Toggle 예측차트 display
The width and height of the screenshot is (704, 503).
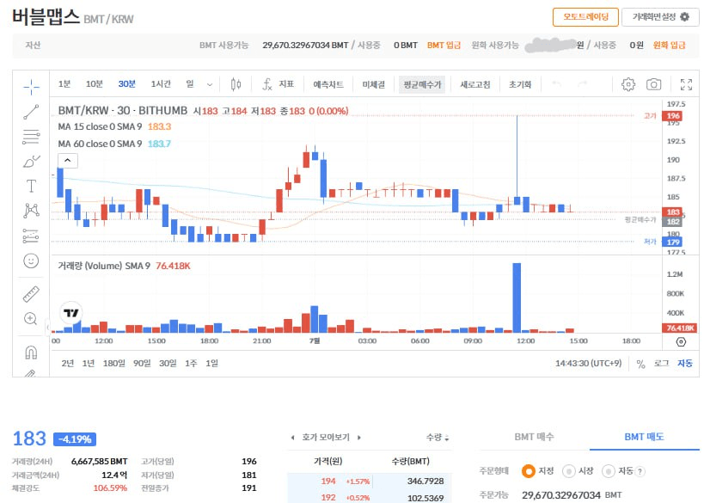tap(328, 84)
